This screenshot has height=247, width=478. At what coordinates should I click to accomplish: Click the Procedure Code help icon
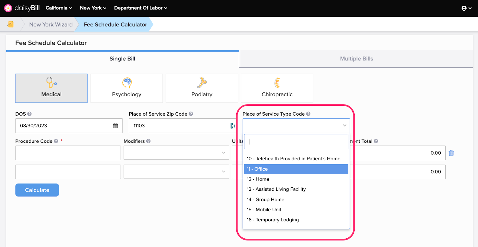tap(56, 141)
